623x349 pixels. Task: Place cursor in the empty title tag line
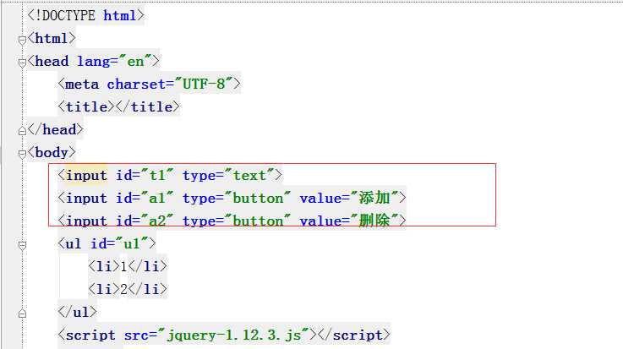[x=118, y=106]
